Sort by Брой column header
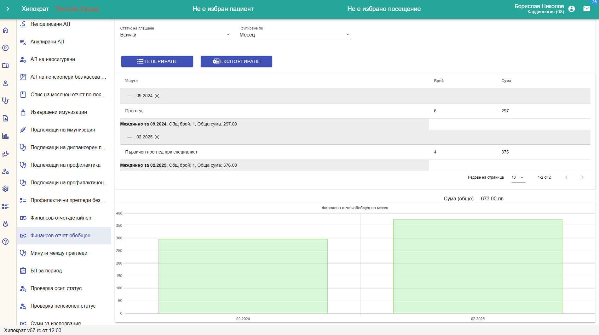Screen dimensions: 599x335 pos(439,81)
